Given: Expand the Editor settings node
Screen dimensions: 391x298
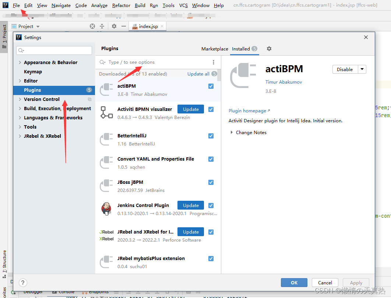Looking at the screenshot, I should tap(20, 81).
